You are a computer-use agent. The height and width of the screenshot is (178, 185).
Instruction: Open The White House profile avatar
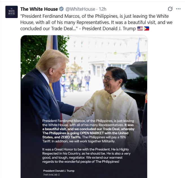(12, 12)
